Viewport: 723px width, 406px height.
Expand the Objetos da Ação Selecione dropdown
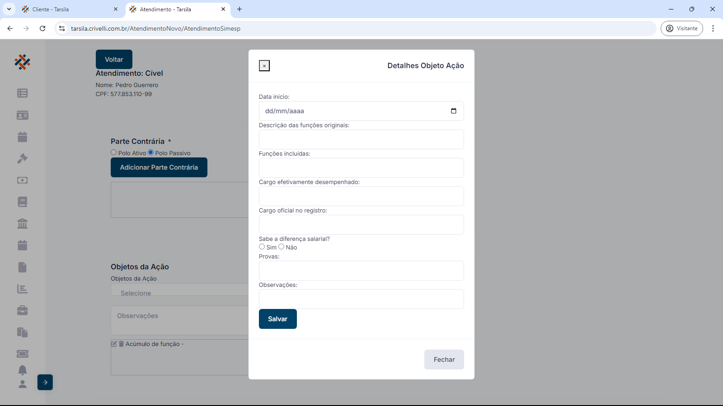point(180,292)
